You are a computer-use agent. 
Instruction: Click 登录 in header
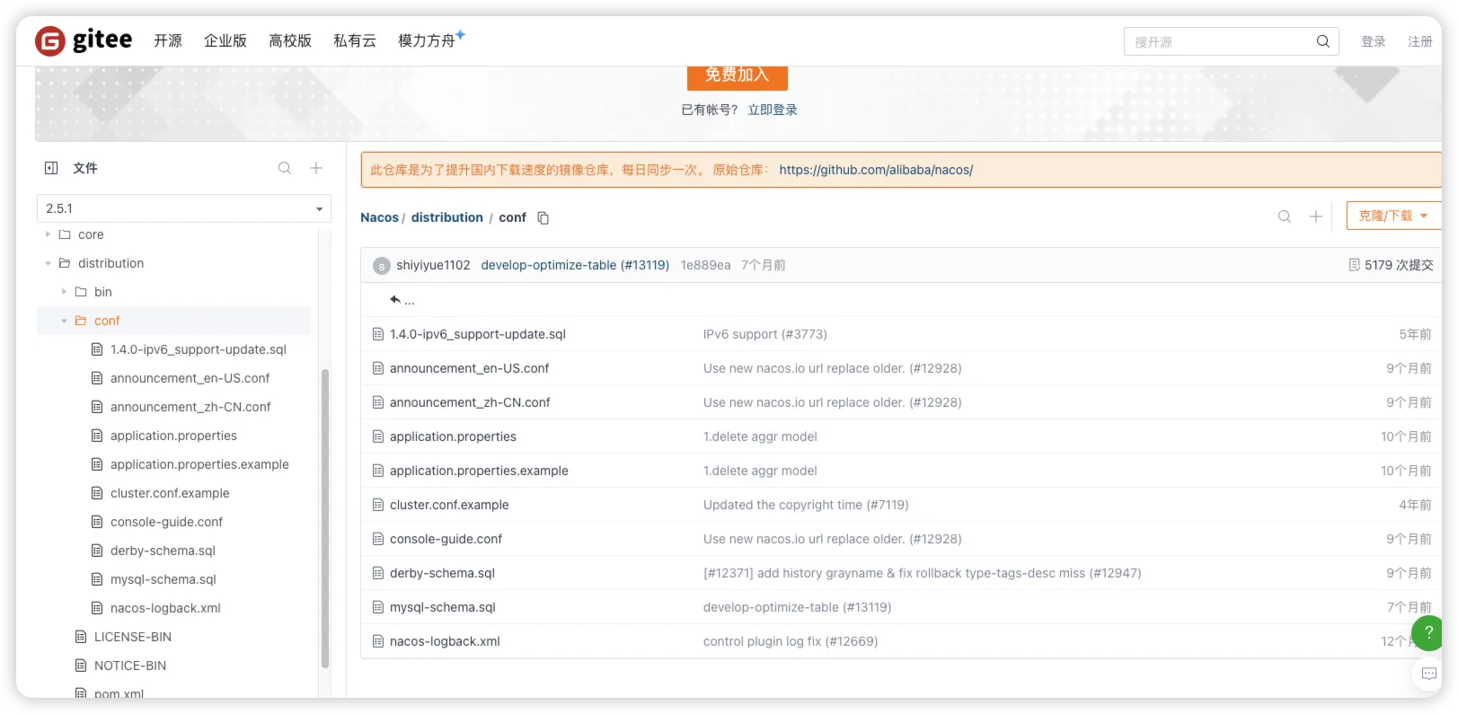pyautogui.click(x=1374, y=41)
